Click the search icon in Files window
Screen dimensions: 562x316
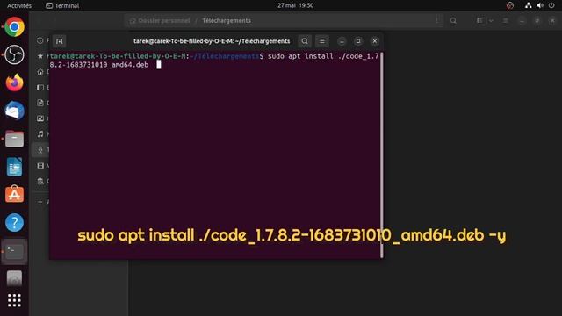click(453, 20)
